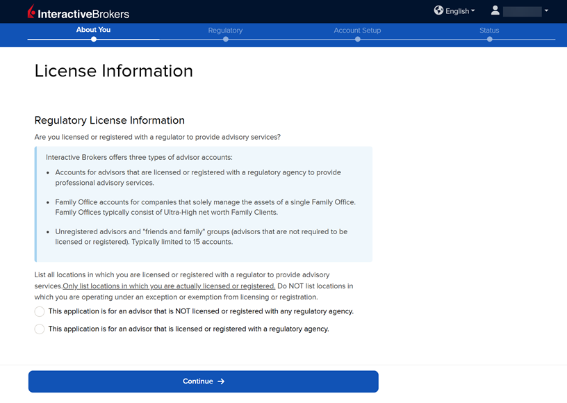Click the application progress bar line
This screenshot has width=567, height=403.
(292, 40)
